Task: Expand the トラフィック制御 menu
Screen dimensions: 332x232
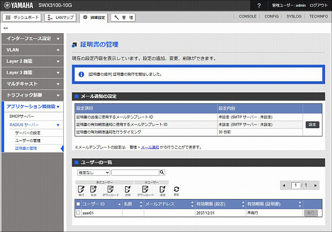Action: (32, 95)
